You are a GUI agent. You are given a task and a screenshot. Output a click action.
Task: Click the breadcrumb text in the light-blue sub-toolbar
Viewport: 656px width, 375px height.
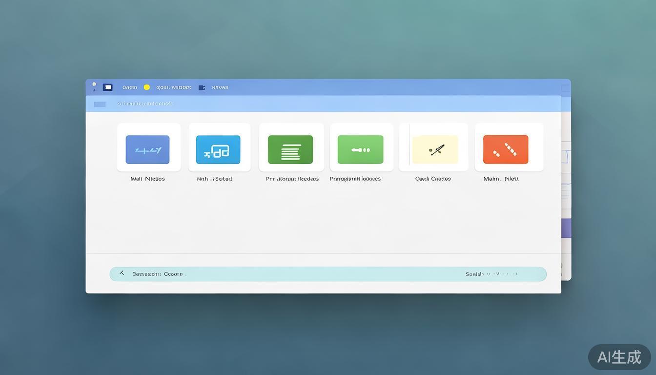coord(145,104)
